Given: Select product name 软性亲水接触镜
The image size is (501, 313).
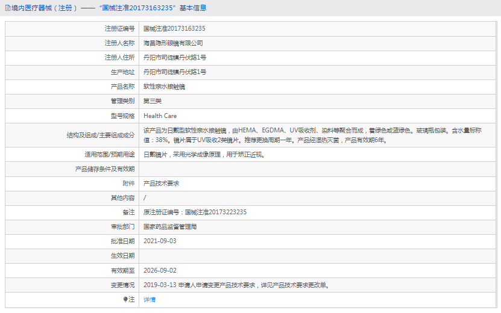Looking at the screenshot, I should tap(164, 87).
